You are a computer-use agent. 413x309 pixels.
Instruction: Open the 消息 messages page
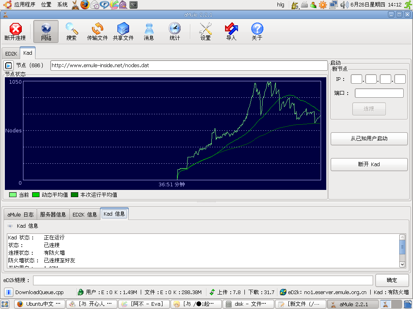click(x=149, y=31)
